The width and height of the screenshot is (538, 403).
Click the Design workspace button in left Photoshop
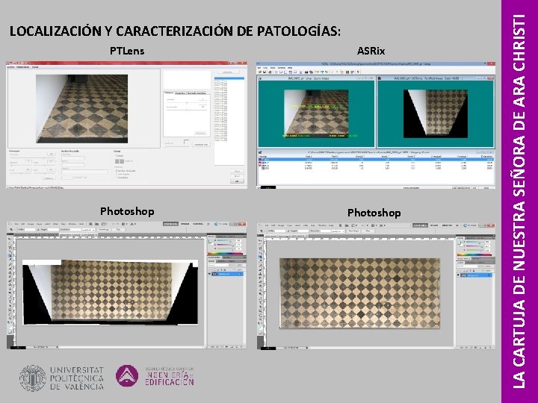coord(185,224)
